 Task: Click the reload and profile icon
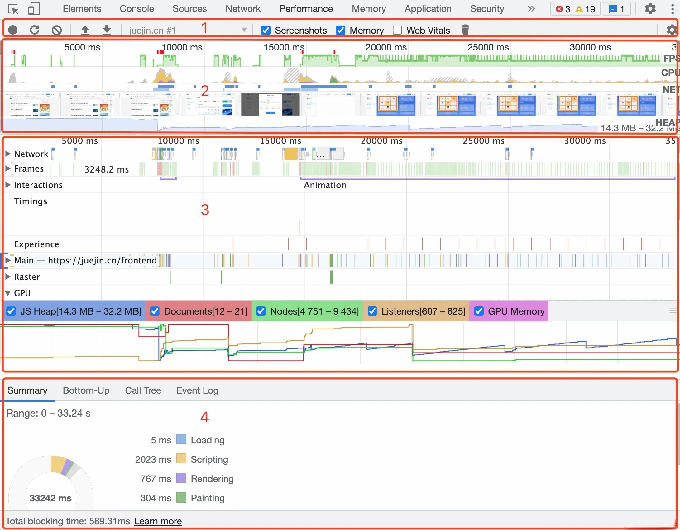pos(35,30)
